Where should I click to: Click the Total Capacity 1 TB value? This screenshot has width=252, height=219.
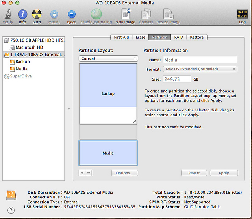213,193
